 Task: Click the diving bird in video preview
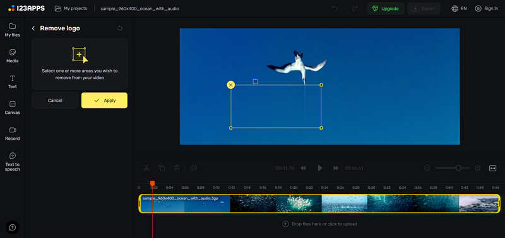coord(297,67)
